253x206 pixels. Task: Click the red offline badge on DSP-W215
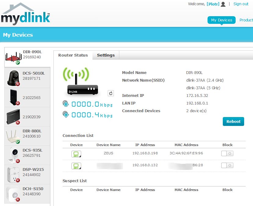[x=18, y=180]
